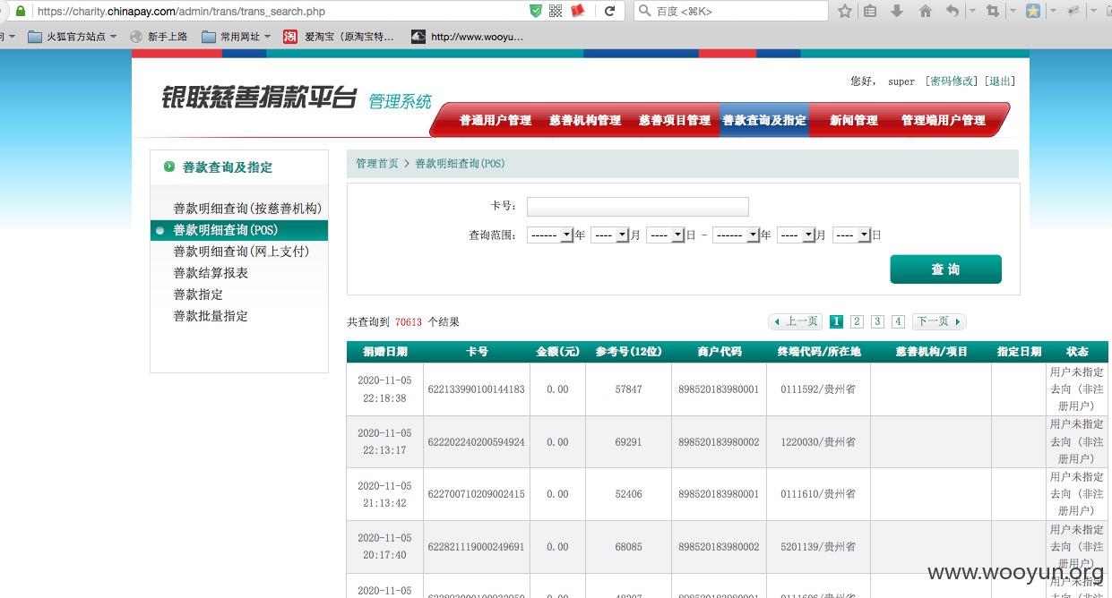
Task: Open 慈善项目管理 navigation tab
Action: [x=675, y=120]
